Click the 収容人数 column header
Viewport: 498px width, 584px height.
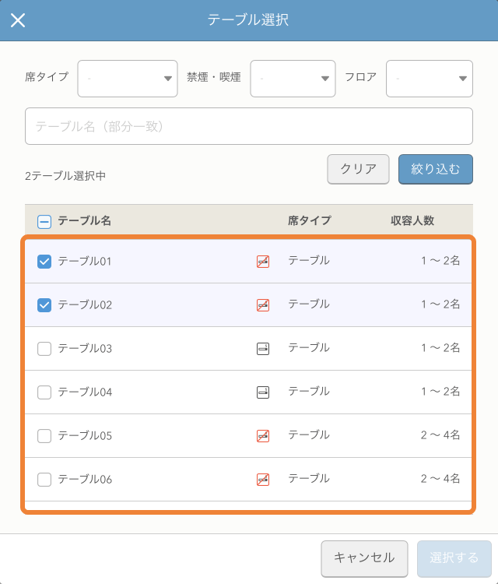coord(412,221)
